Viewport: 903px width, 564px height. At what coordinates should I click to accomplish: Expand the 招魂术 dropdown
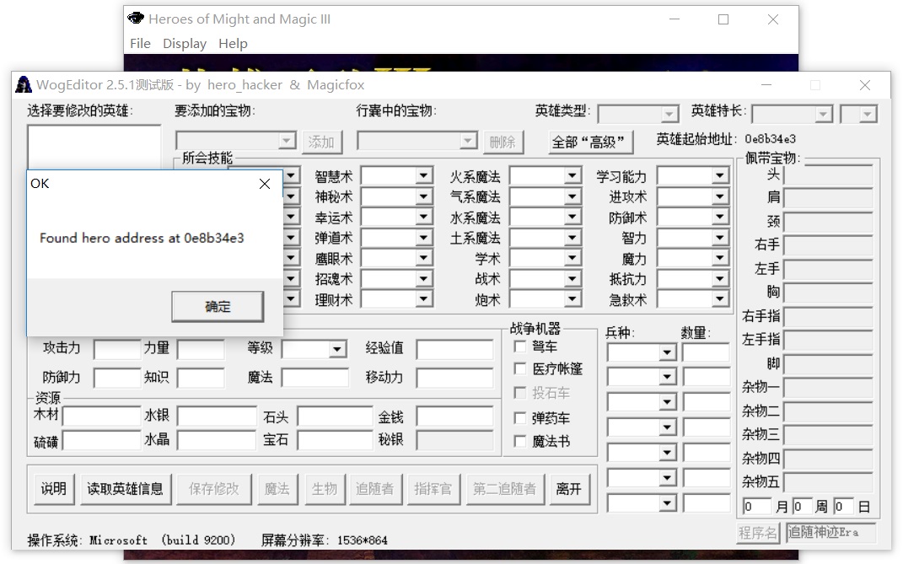pos(423,279)
